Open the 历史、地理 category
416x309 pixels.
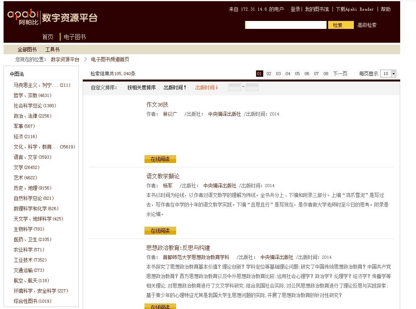[25, 188]
